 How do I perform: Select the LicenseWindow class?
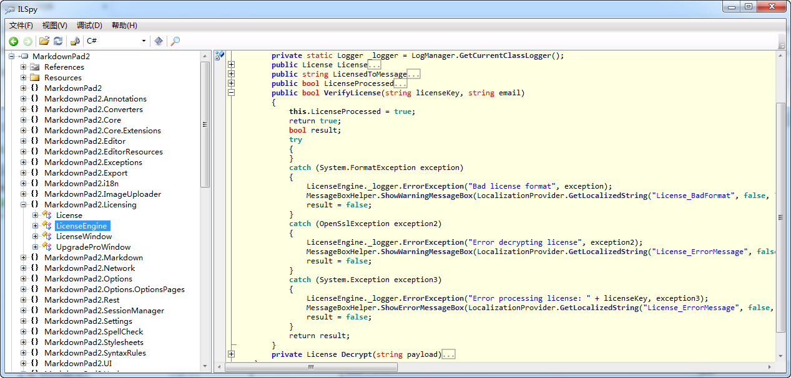pyautogui.click(x=84, y=237)
